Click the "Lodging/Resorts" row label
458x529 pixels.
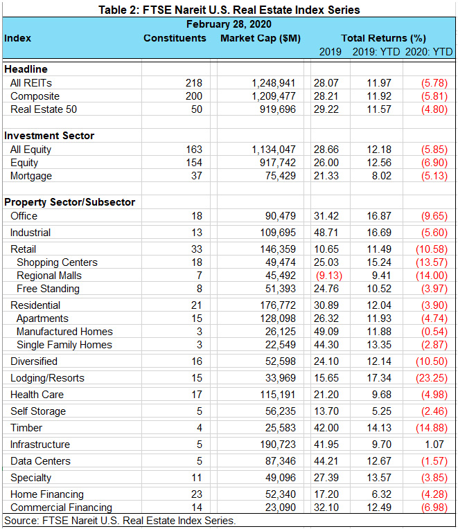[47, 378]
